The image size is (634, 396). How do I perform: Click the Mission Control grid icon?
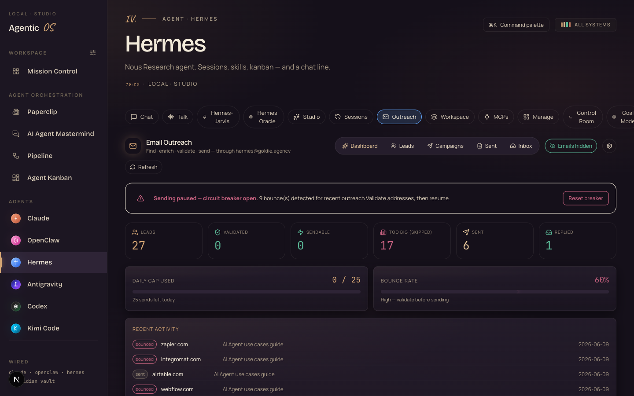(x=16, y=71)
